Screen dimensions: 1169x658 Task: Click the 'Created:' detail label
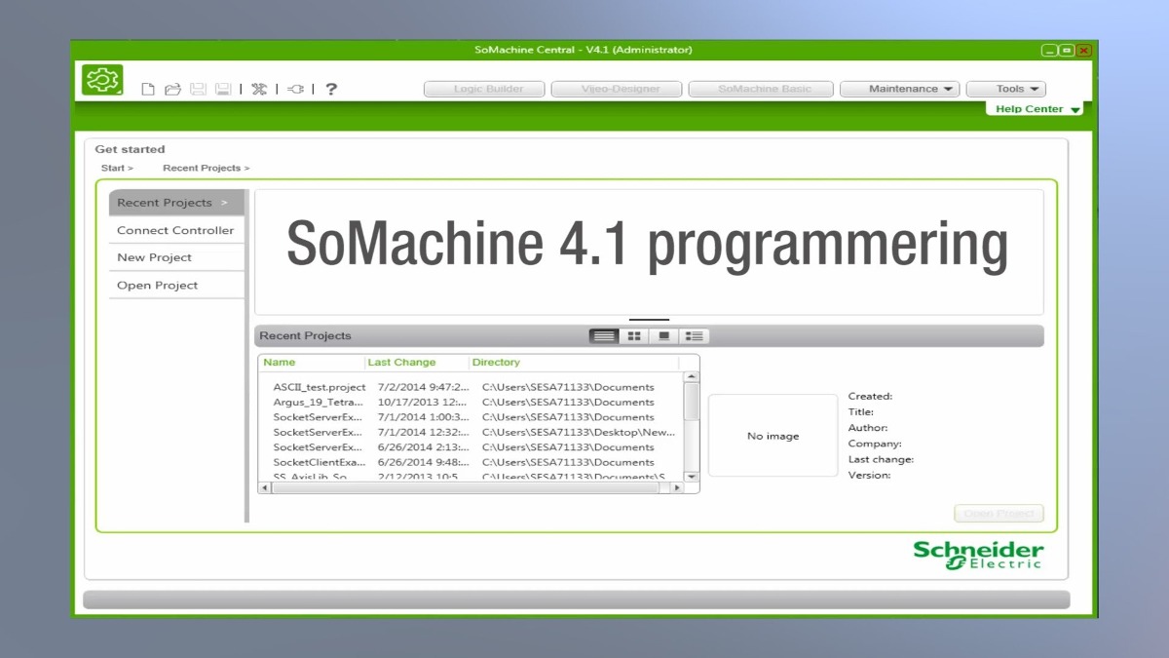coord(870,396)
